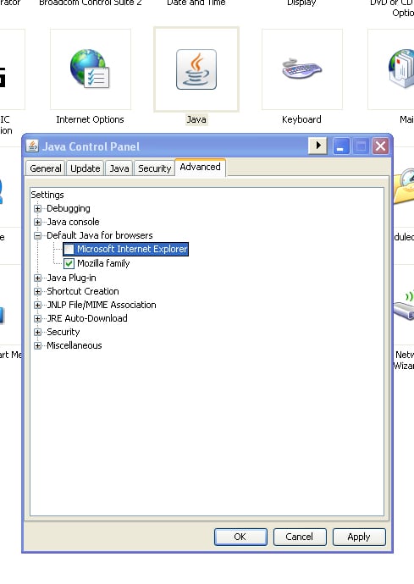Select the Microsoft Internet Explorer label
This screenshot has height=584, width=414.
pos(132,249)
